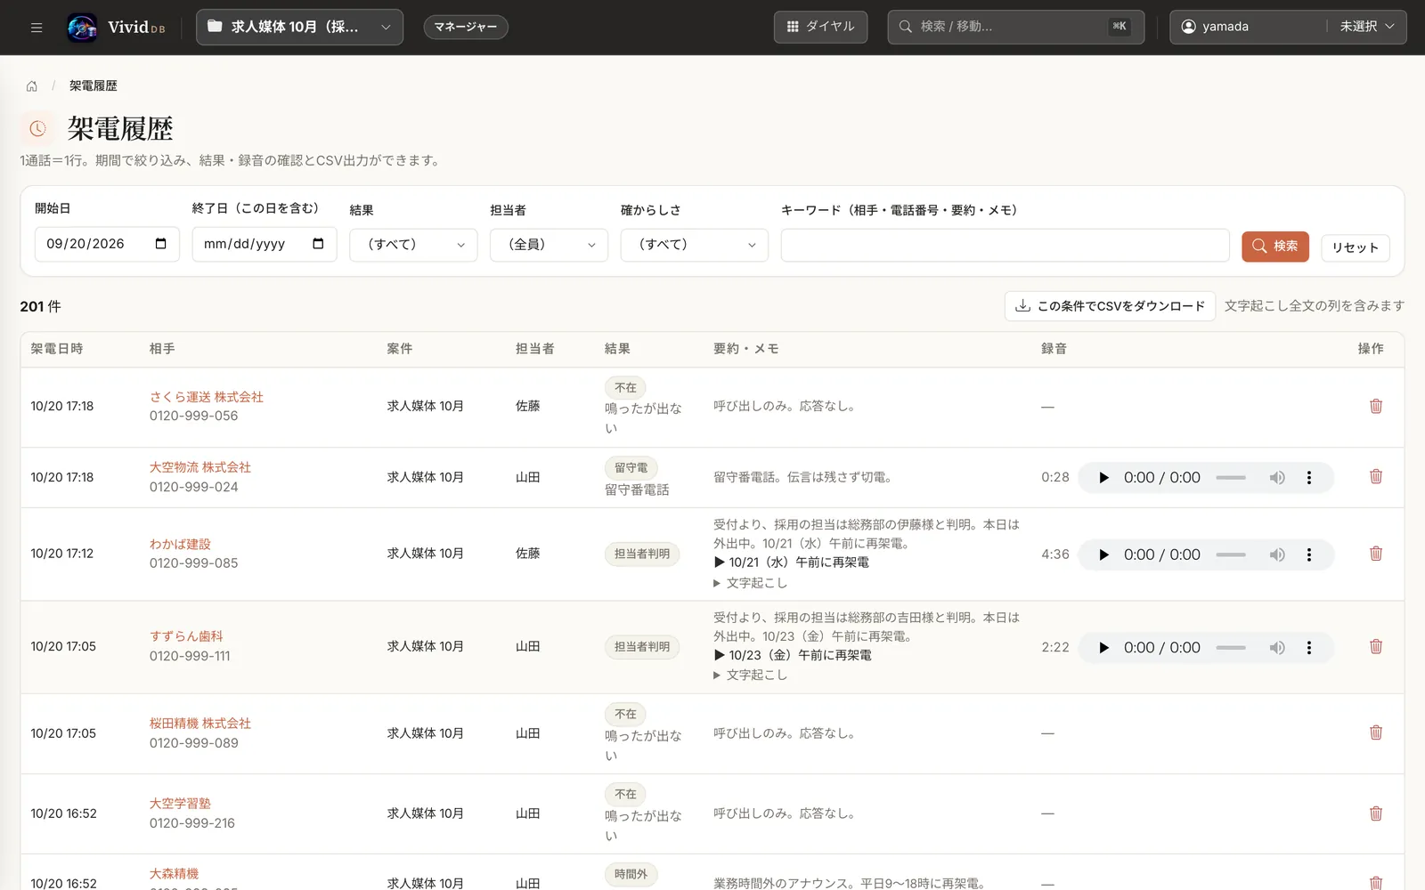Seek in the 大空物流 recording progress bar
Image resolution: width=1425 pixels, height=890 pixels.
[x=1231, y=478]
